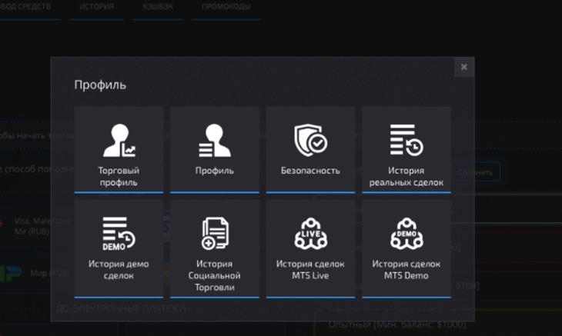
Task: Pick the Опытный account type option
Action: [x=396, y=325]
